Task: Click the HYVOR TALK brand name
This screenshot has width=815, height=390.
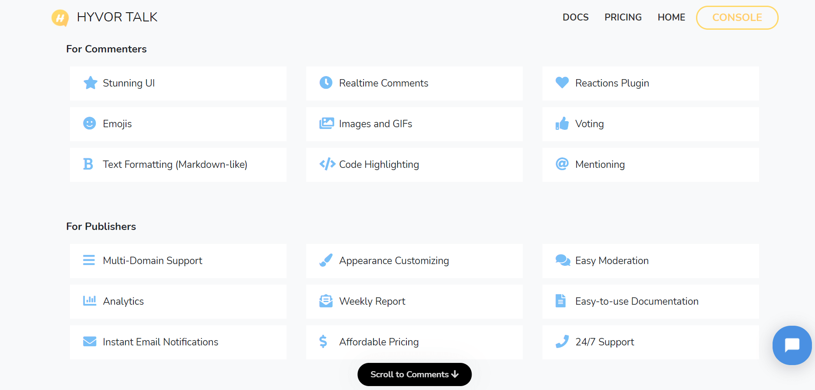Action: [117, 17]
